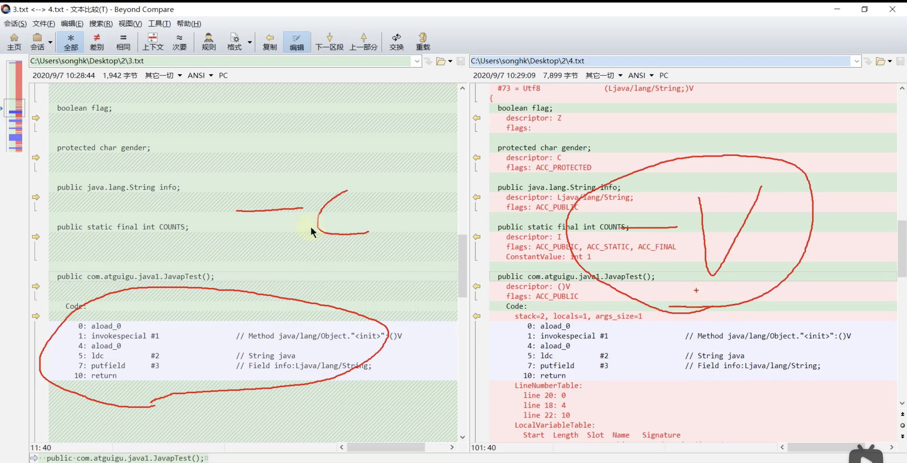Click right pane vertical scrollbar thumb
The height and width of the screenshot is (463, 907).
pyautogui.click(x=902, y=248)
